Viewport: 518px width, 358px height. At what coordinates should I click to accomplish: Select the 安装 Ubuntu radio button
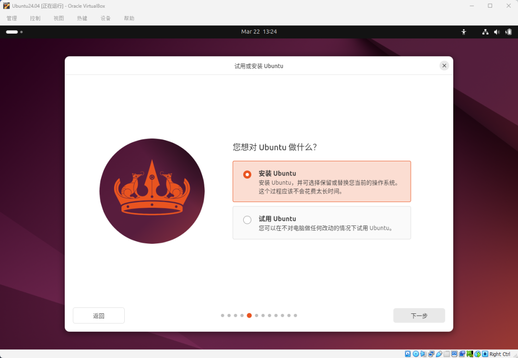(247, 174)
